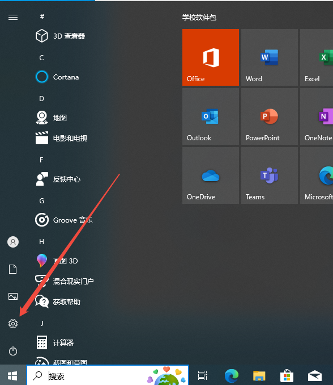Open the 3D 查看器 app
Viewport: 333px width, 385px height.
coord(60,36)
